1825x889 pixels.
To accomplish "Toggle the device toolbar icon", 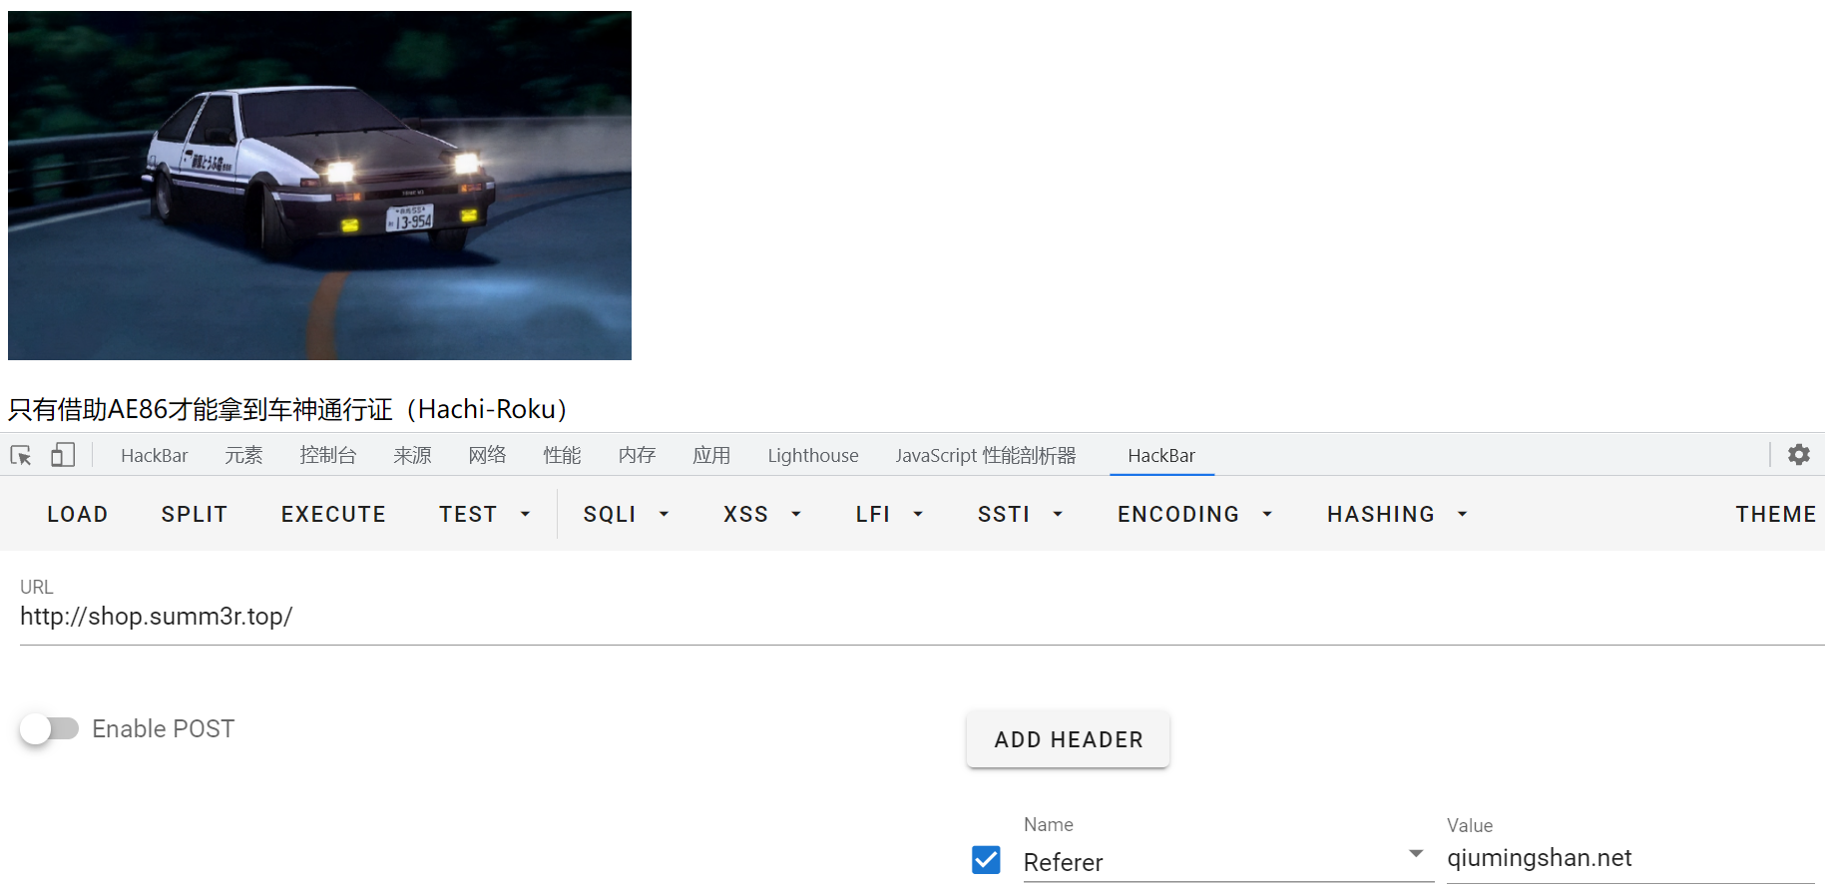I will click(63, 456).
